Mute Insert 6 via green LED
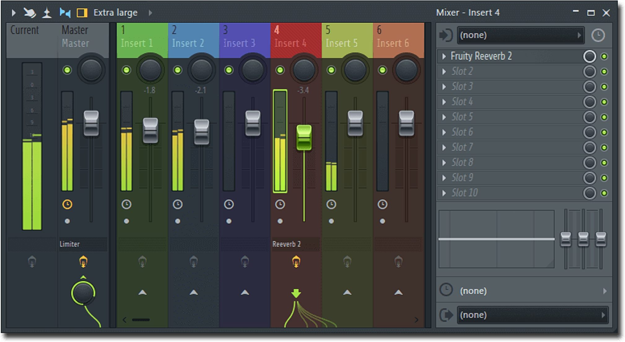The image size is (625, 342). [382, 70]
